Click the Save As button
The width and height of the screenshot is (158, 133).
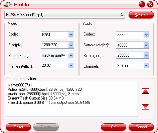(x=141, y=15)
